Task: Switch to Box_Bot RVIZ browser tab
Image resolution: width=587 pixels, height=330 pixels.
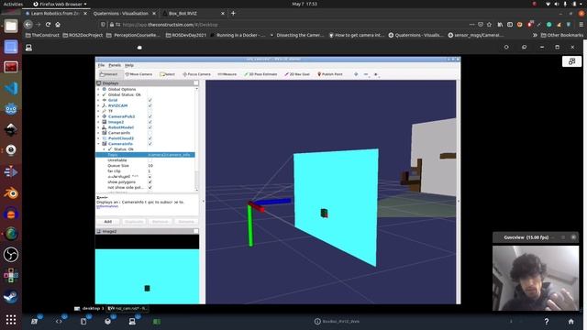Action: pos(183,13)
